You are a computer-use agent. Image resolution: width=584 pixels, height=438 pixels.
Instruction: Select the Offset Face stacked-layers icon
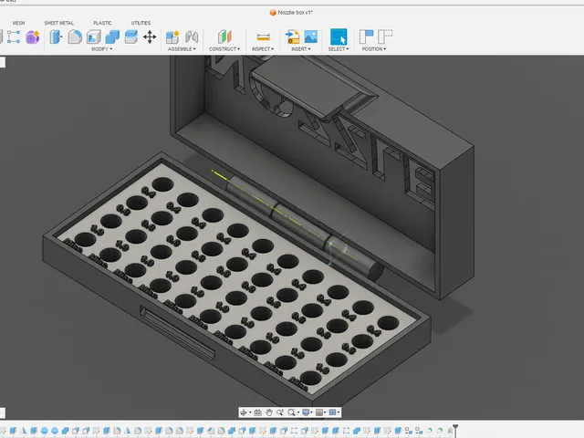(x=130, y=36)
